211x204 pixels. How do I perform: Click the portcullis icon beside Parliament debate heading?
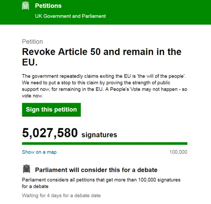coord(26,169)
